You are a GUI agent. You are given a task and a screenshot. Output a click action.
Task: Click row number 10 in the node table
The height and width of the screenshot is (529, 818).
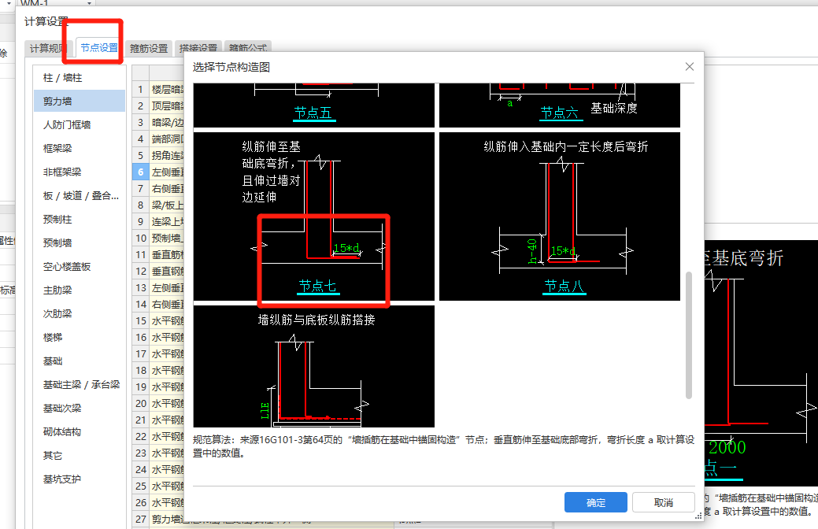[x=140, y=238]
